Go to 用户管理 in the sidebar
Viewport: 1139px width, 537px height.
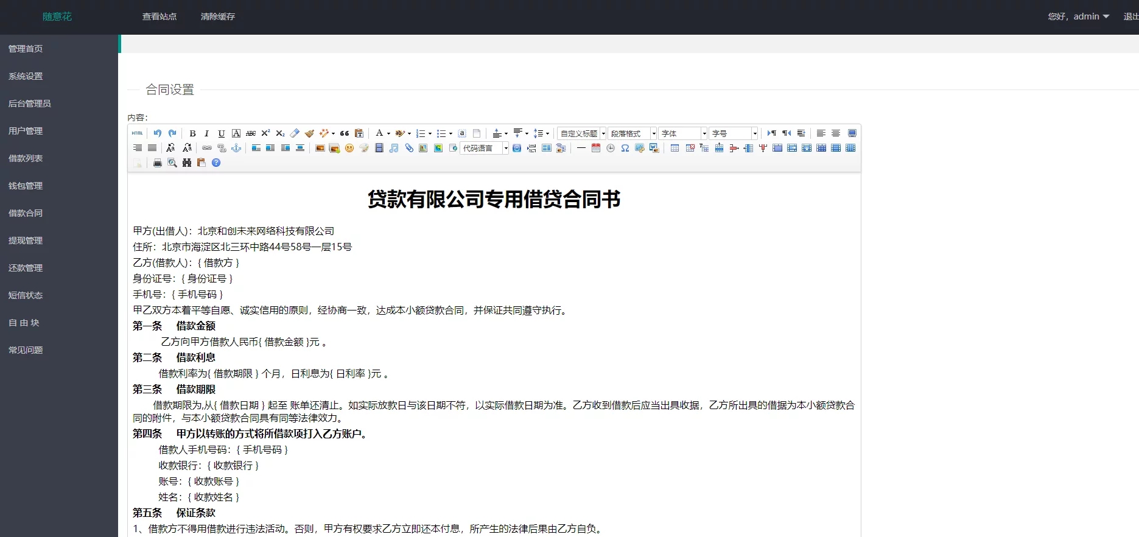coord(26,131)
